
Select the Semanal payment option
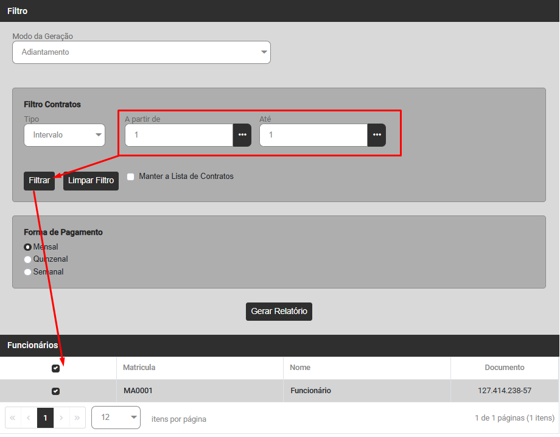27,272
